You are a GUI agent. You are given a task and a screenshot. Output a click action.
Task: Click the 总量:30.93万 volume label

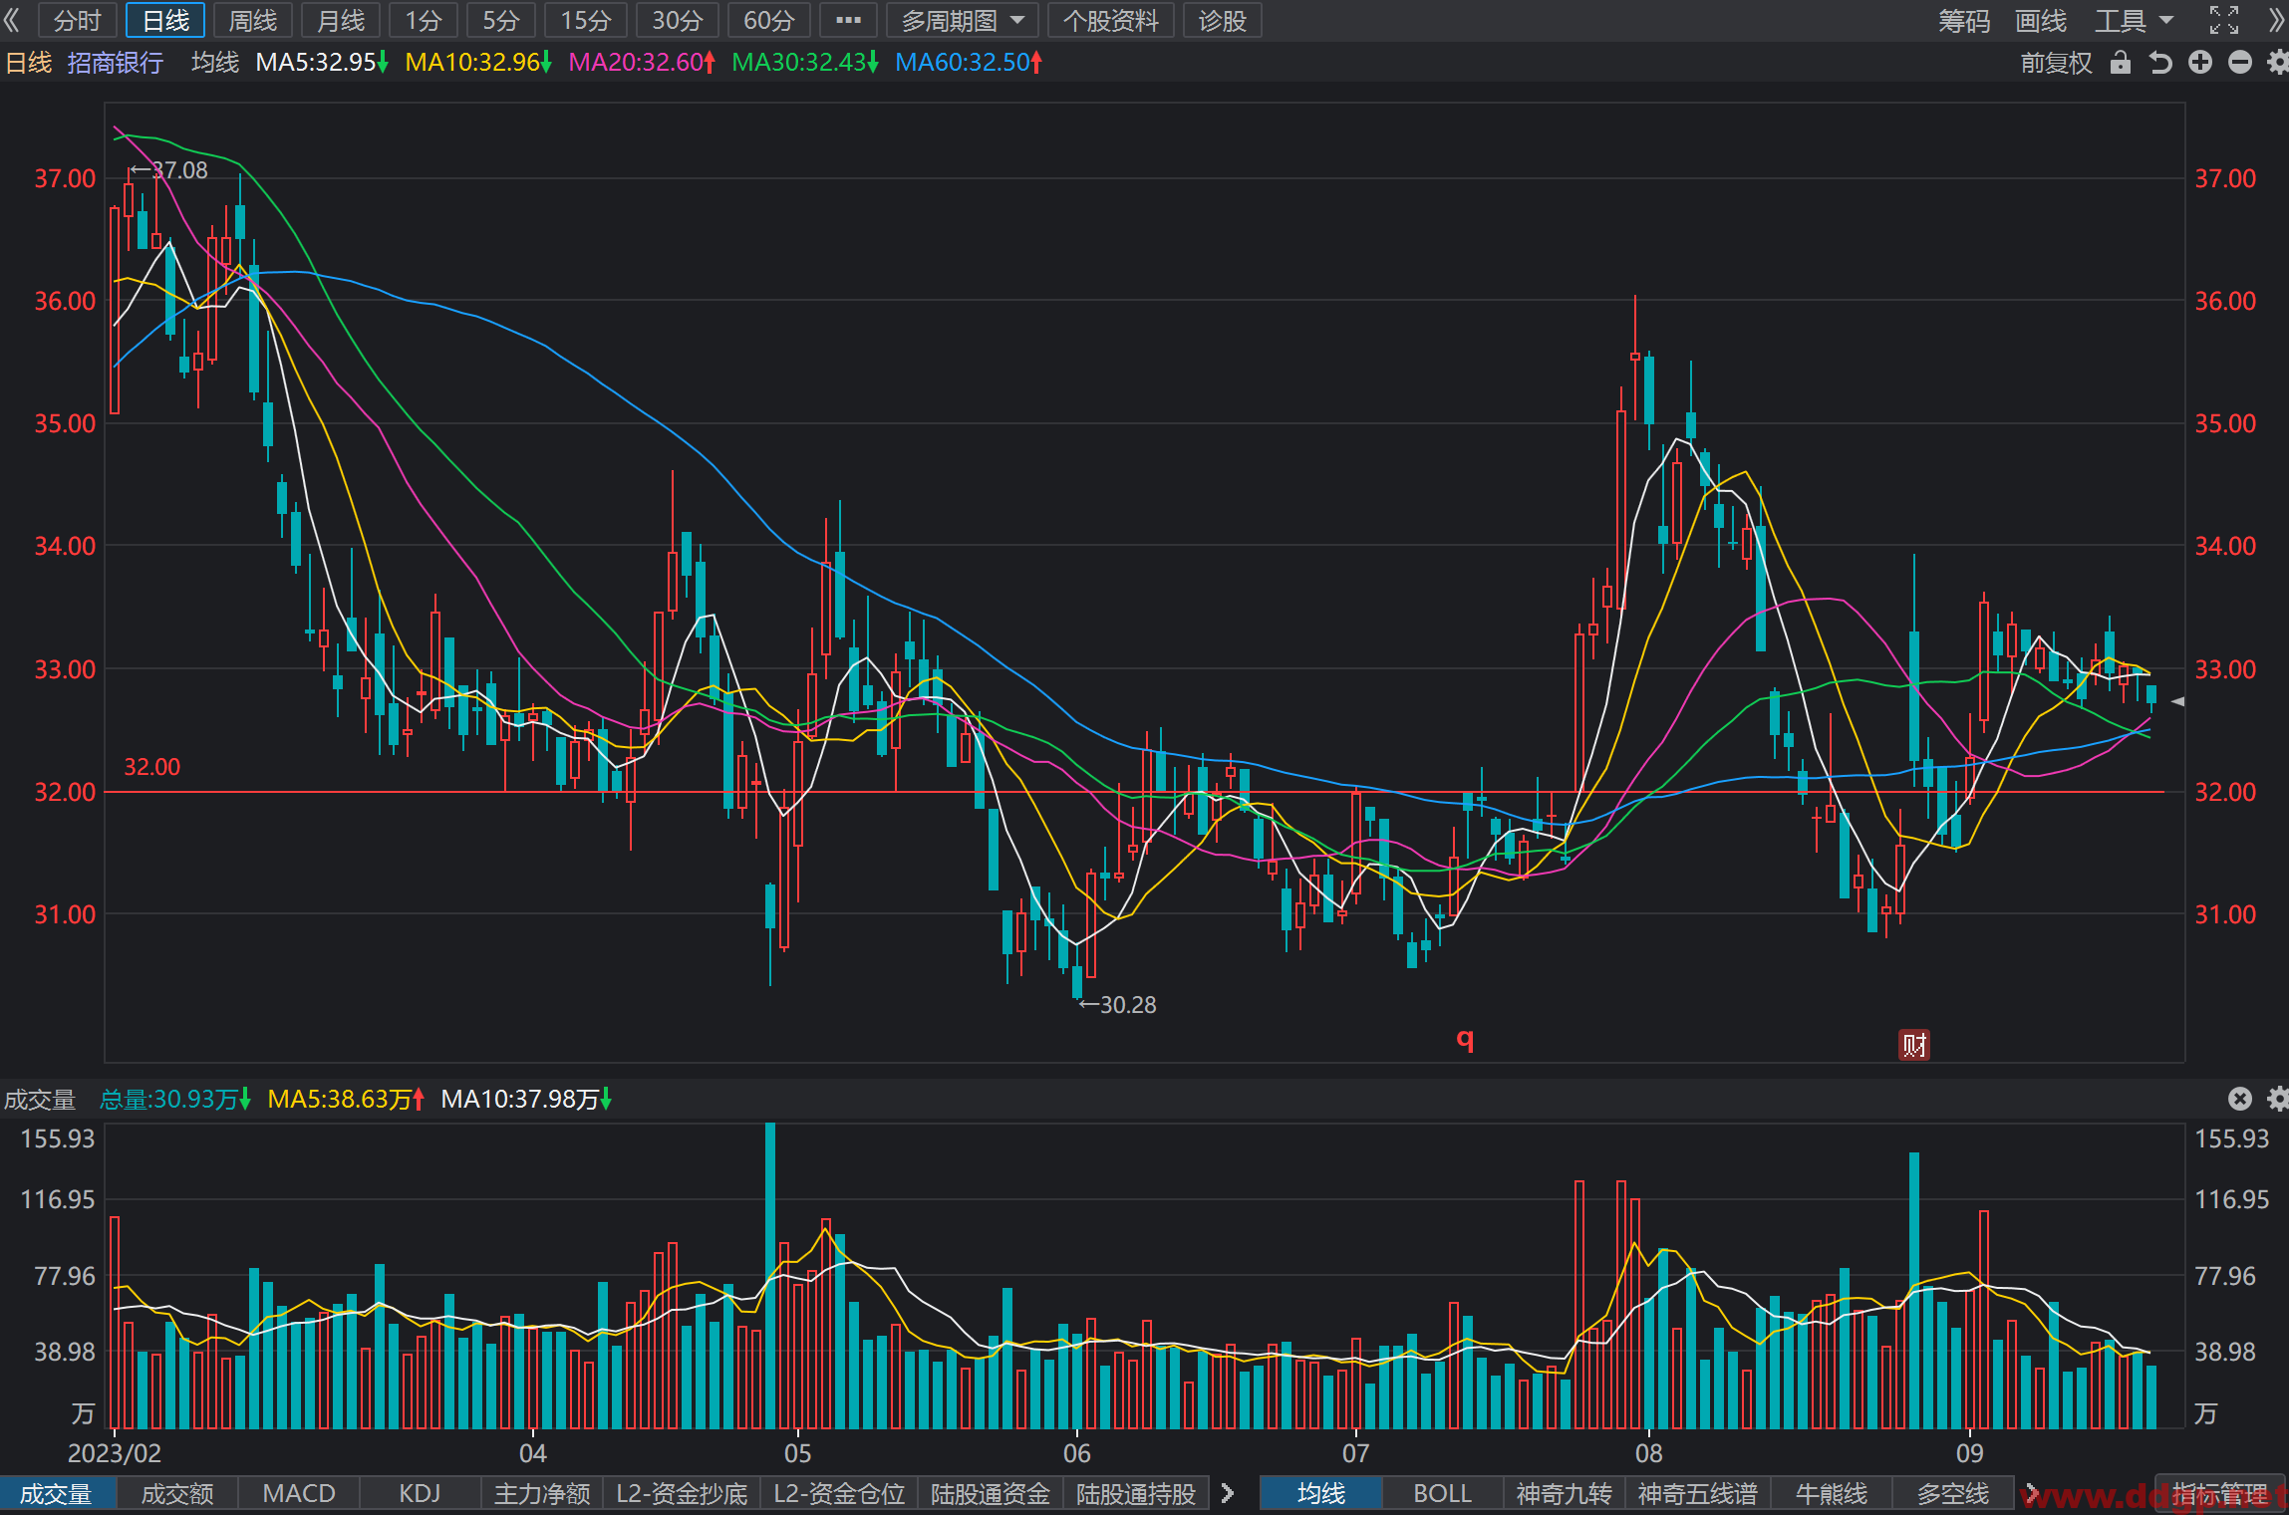pyautogui.click(x=175, y=1099)
